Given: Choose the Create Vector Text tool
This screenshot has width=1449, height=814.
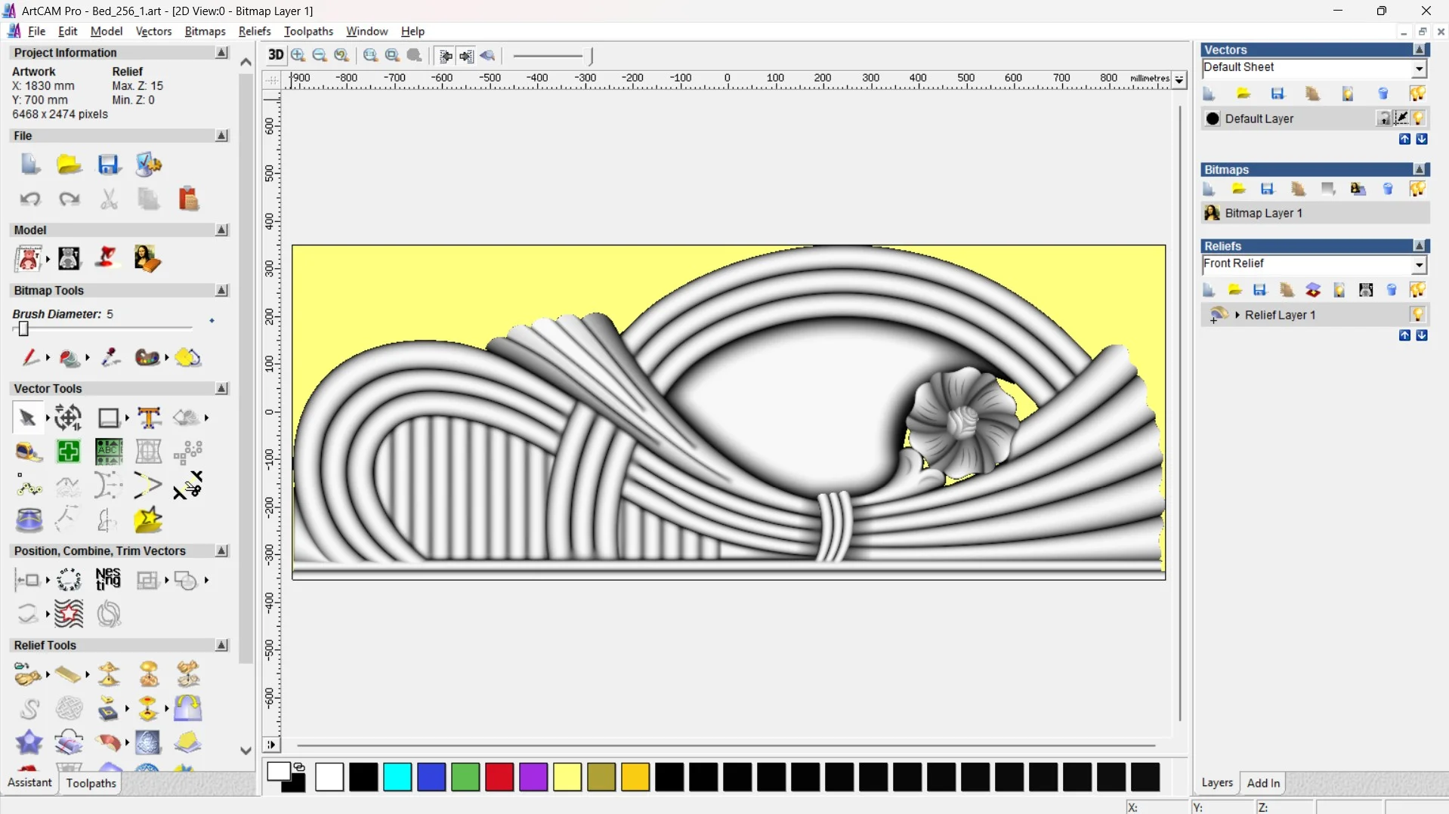Looking at the screenshot, I should tap(149, 418).
